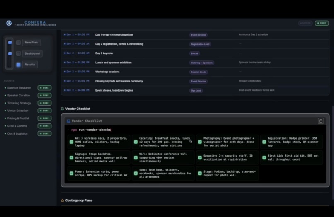334x217 pixels.
Task: Click the DONE status button in header
Action: click(322, 23)
